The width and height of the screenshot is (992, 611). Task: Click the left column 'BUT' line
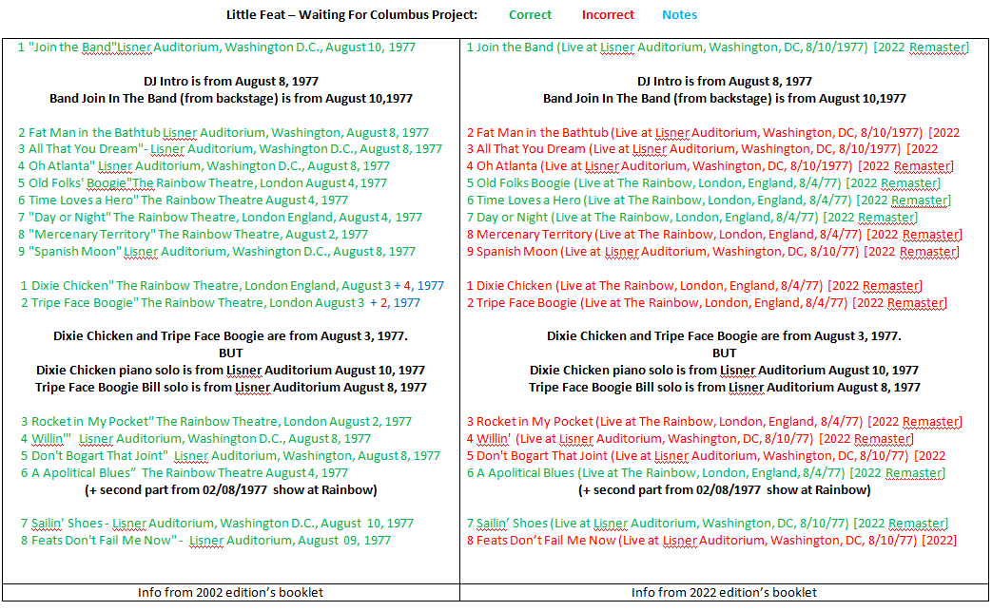(x=231, y=353)
